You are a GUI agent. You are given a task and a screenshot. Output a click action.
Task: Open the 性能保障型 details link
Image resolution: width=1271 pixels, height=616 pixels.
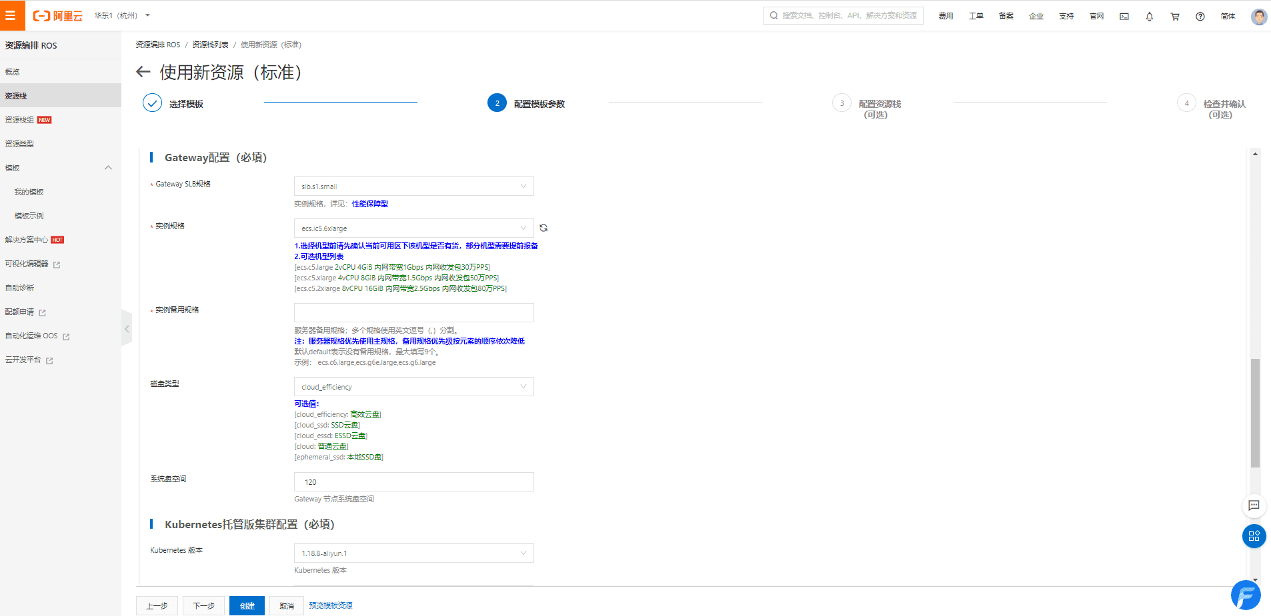370,204
